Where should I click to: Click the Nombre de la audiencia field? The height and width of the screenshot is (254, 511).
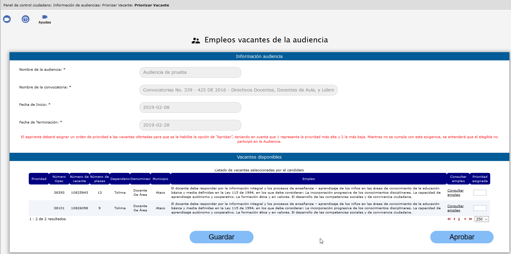pos(190,72)
